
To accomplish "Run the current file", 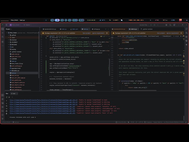I will click(151, 25).
